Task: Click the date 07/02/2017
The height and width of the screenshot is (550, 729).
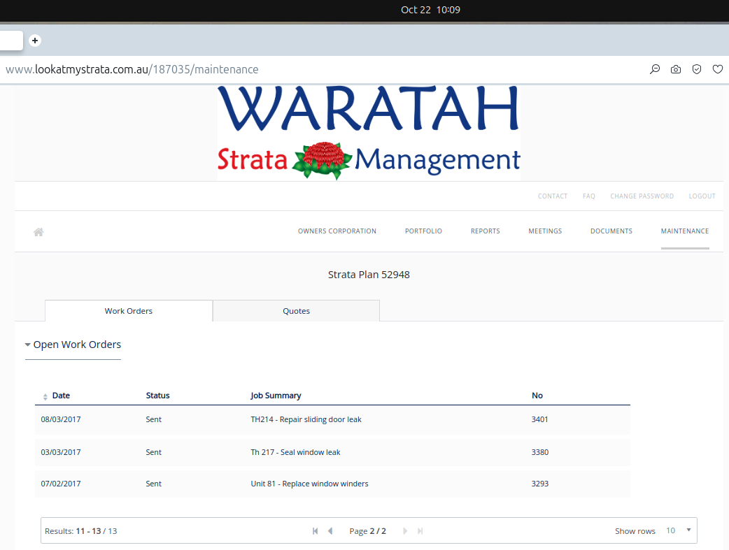Action: tap(61, 484)
